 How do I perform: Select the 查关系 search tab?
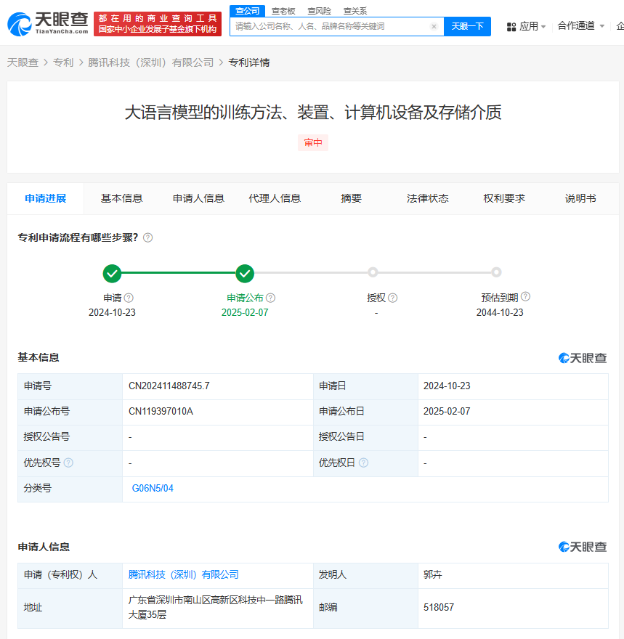[x=355, y=11]
